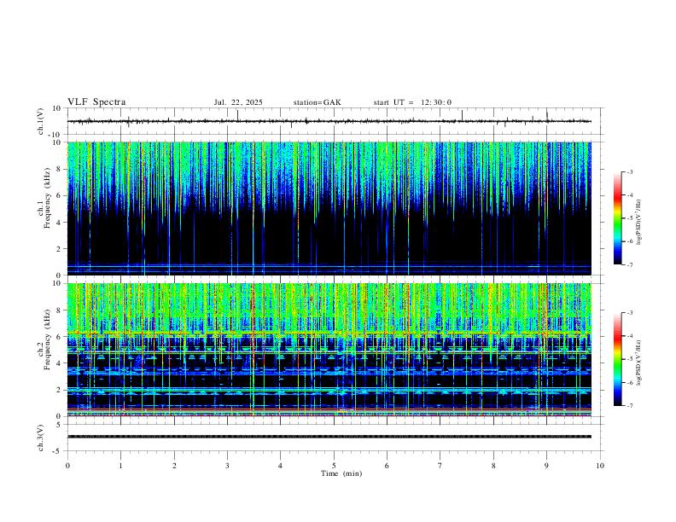Click time axis tick label '8'
The width and height of the screenshot is (676, 522).
(493, 466)
